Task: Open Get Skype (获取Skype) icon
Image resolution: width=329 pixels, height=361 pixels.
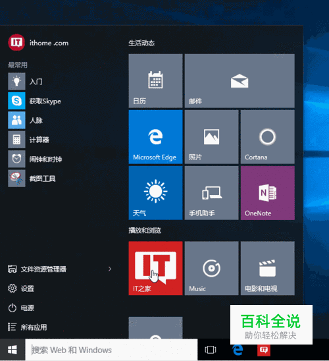Action: (16, 101)
